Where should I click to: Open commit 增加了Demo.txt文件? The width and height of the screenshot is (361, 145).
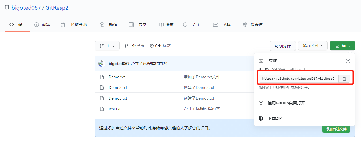pyautogui.click(x=202, y=77)
